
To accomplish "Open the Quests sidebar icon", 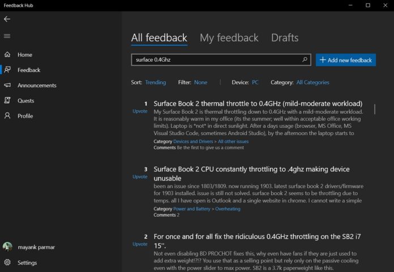I will point(7,101).
